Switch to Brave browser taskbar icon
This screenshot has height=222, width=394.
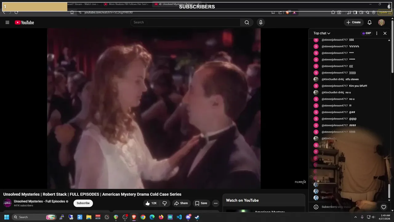[134, 217]
